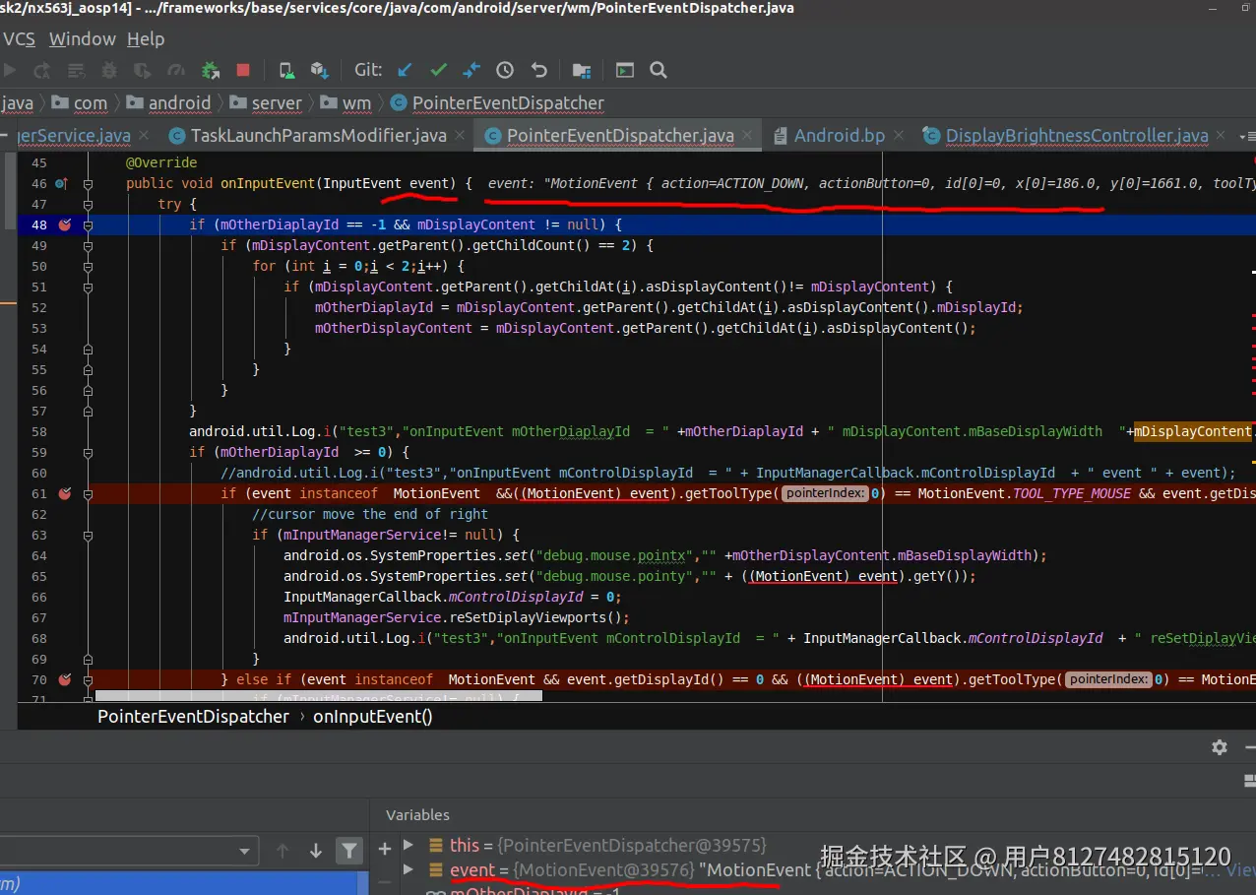
Task: Open the AVD Manager device icon
Action: pos(286,70)
